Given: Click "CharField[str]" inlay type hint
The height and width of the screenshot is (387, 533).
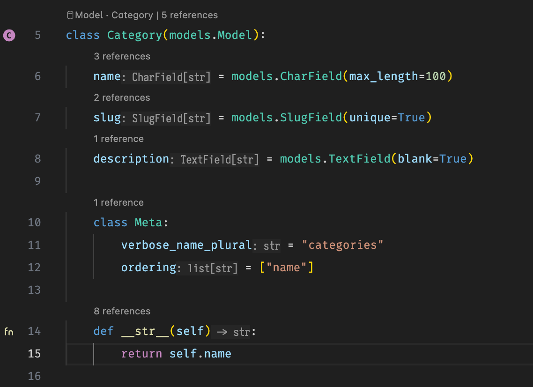Looking at the screenshot, I should (171, 77).
